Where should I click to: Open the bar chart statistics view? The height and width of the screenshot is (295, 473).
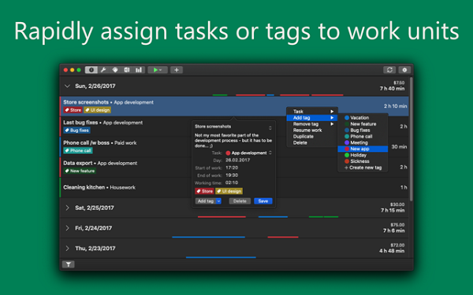(x=139, y=70)
